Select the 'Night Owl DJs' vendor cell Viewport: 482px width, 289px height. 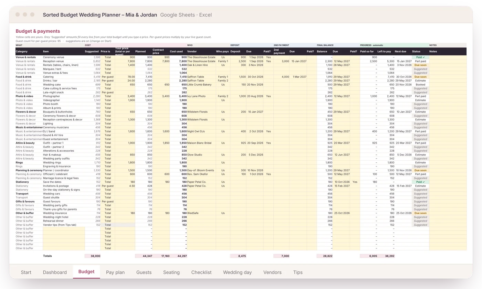tap(201, 131)
